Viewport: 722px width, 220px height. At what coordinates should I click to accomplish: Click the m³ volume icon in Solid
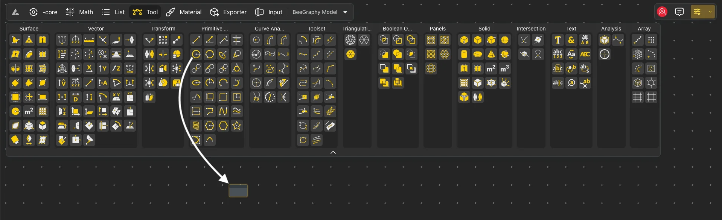[505, 68]
